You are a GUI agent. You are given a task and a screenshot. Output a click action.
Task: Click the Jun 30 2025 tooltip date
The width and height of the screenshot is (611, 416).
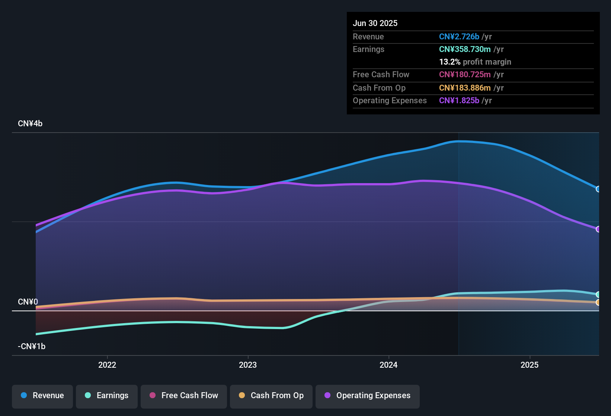(375, 23)
